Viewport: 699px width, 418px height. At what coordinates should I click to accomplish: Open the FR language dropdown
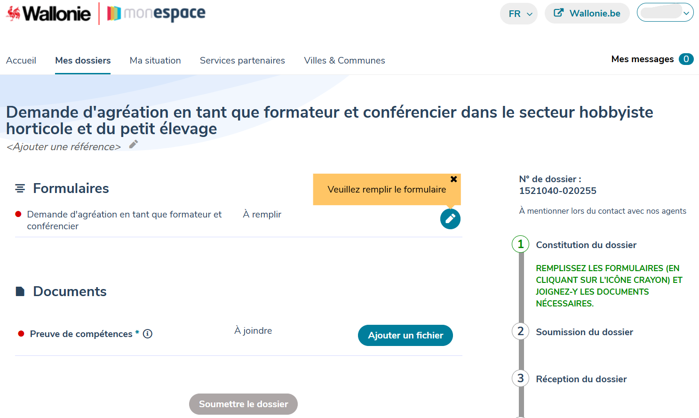(518, 14)
